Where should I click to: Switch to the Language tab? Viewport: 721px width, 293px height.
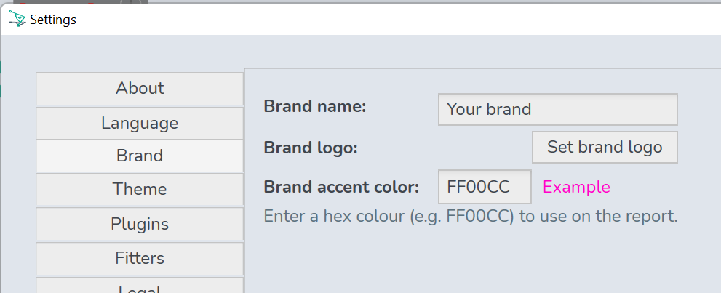click(x=140, y=123)
